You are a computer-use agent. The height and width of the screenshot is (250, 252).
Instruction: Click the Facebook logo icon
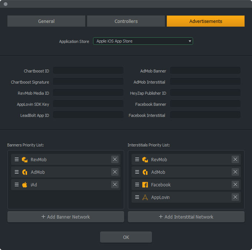(145, 185)
